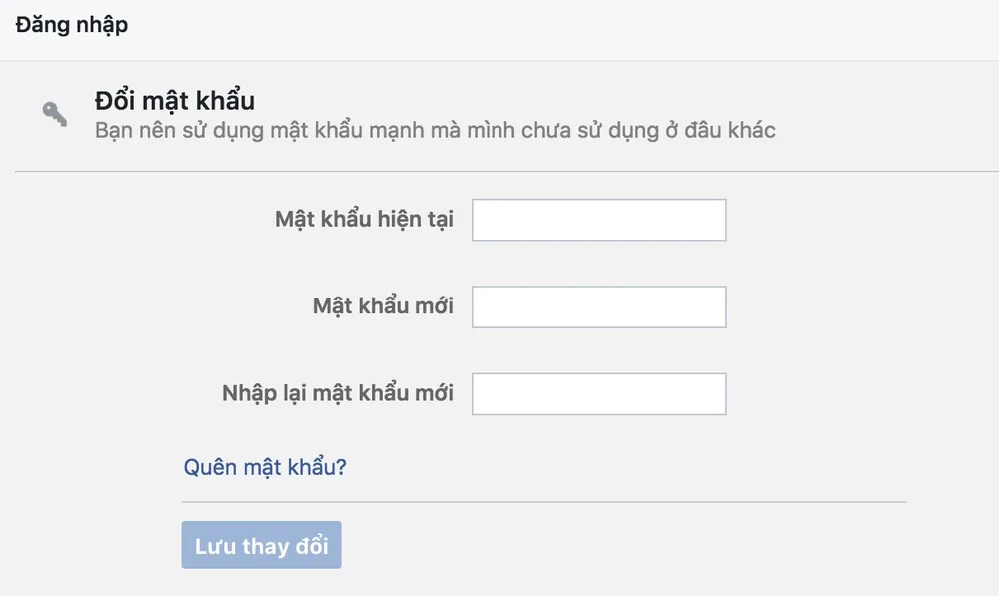Select the Mật khẩu mới input box
This screenshot has height=596, width=999.
coord(598,306)
